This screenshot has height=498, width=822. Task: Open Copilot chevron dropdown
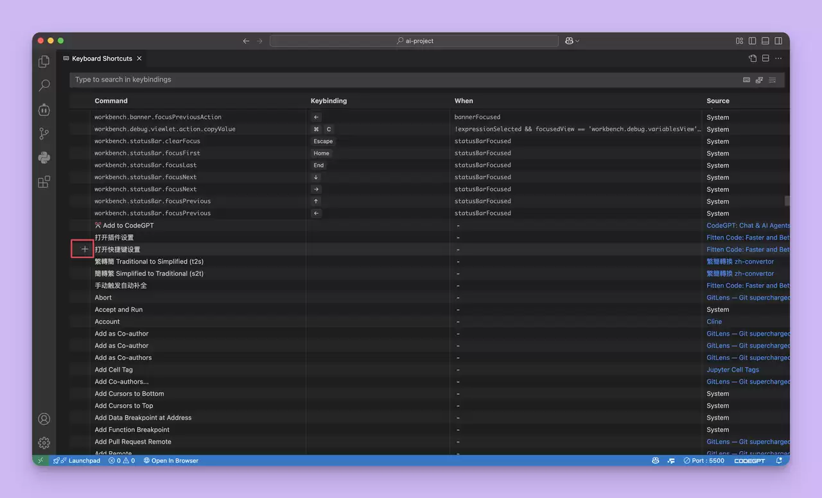click(x=577, y=41)
